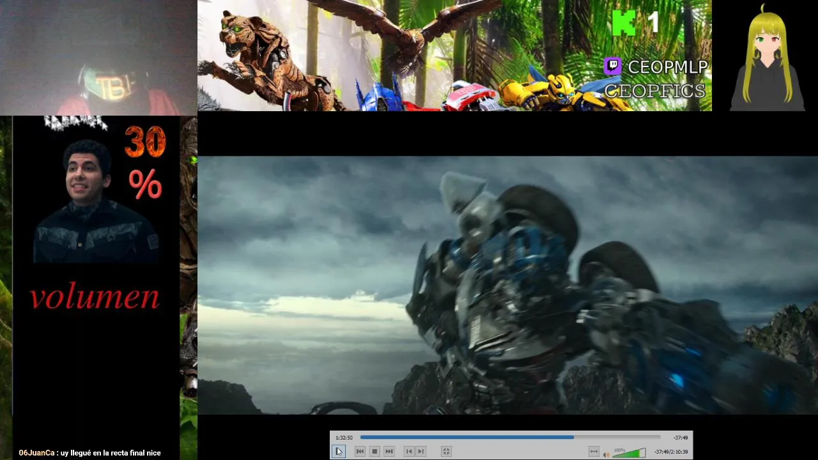The height and width of the screenshot is (460, 818).
Task: Click the orange 30 number
Action: 145,142
